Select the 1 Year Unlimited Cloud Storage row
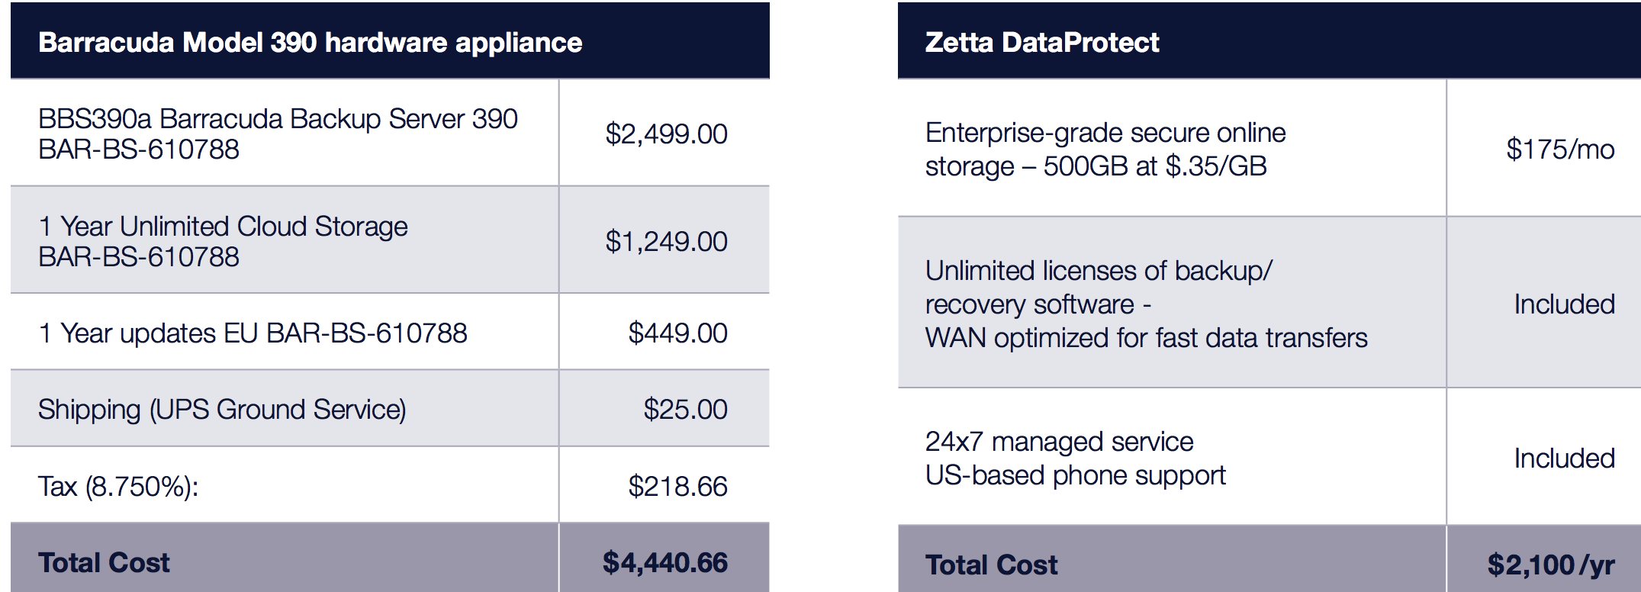This screenshot has height=592, width=1641. (x=223, y=241)
